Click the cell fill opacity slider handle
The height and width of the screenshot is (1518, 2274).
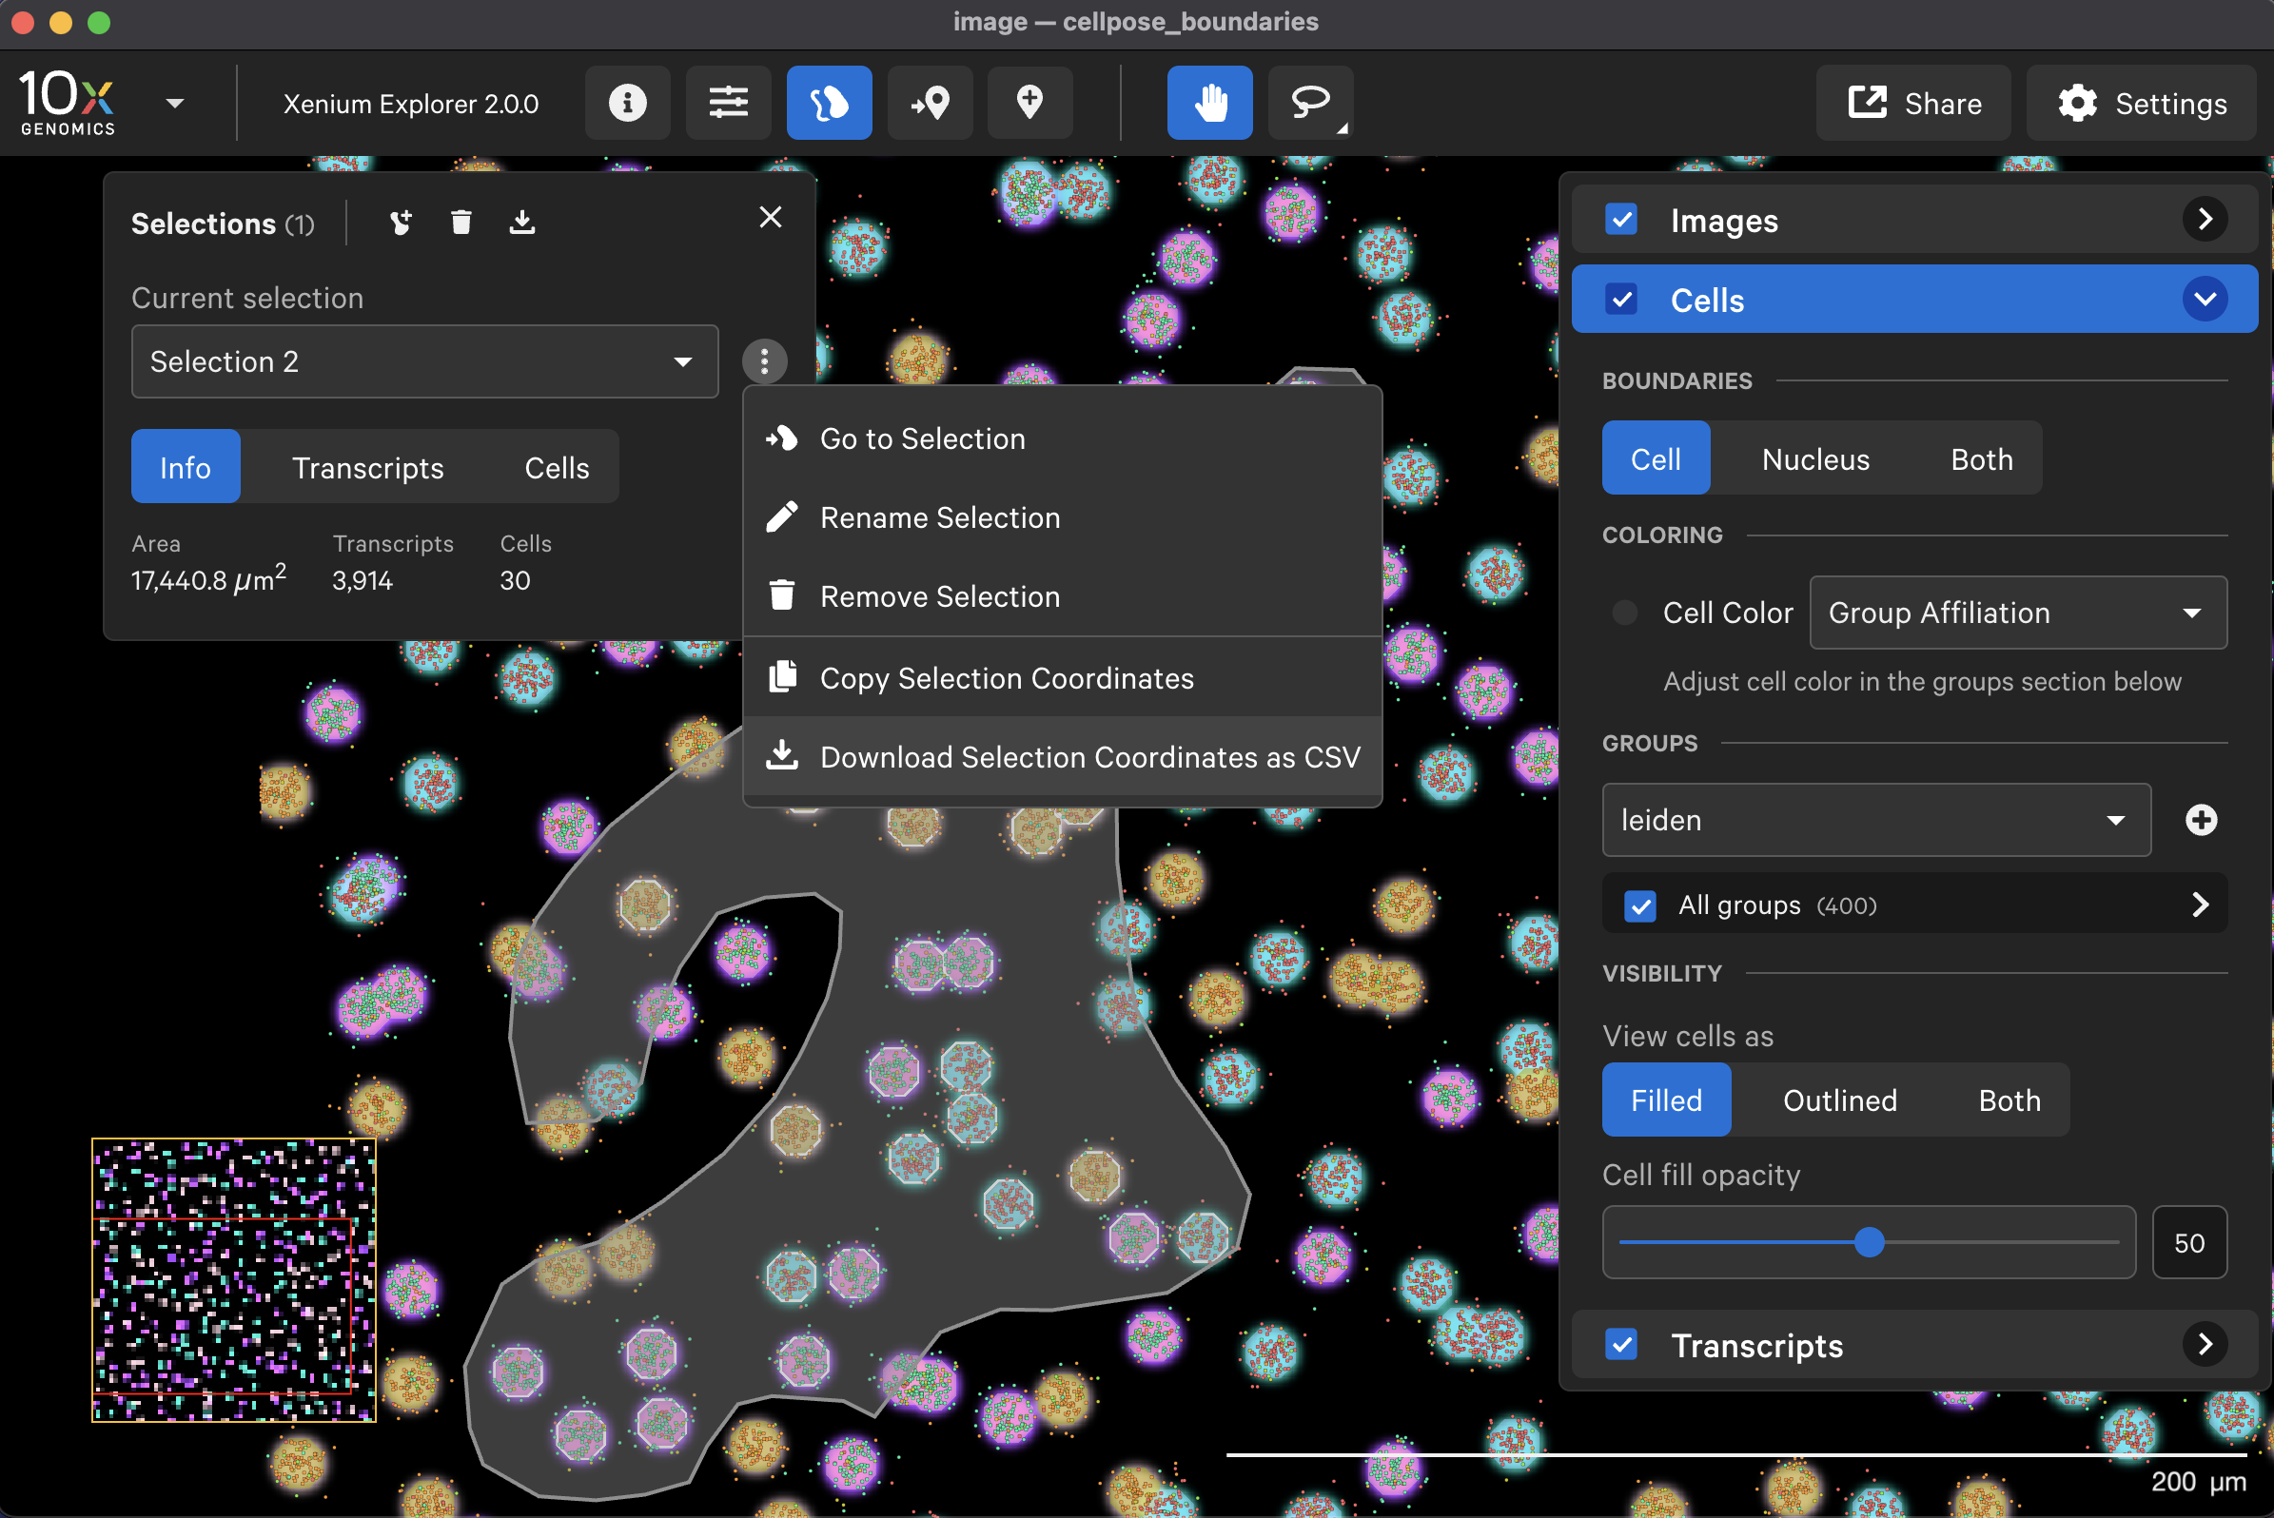coord(1870,1242)
